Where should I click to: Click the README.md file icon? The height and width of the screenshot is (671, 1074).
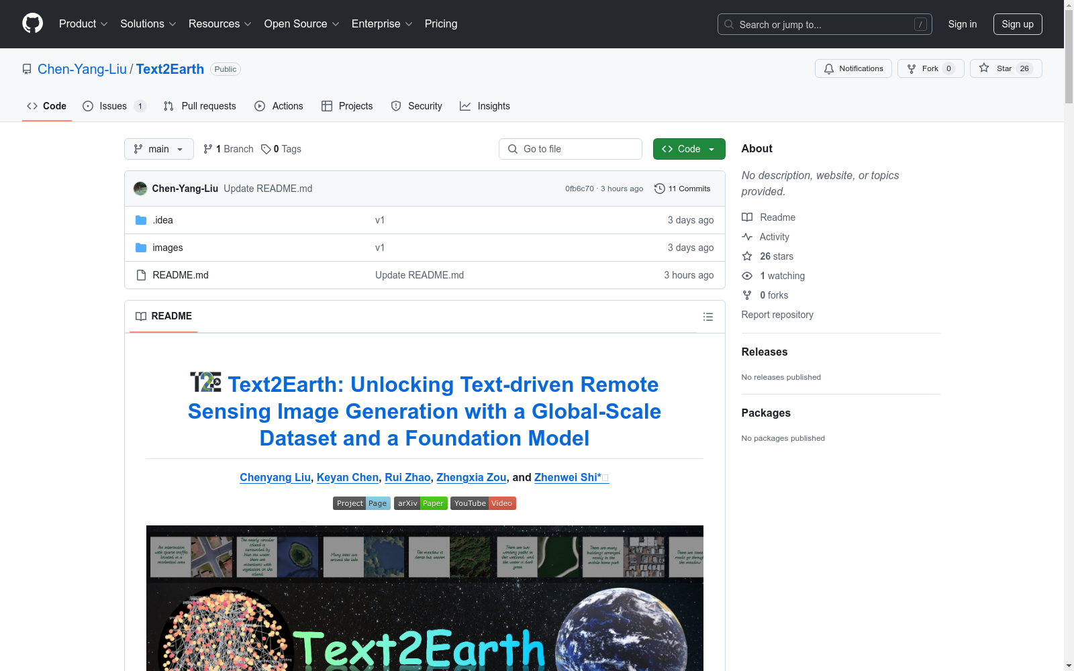(141, 275)
